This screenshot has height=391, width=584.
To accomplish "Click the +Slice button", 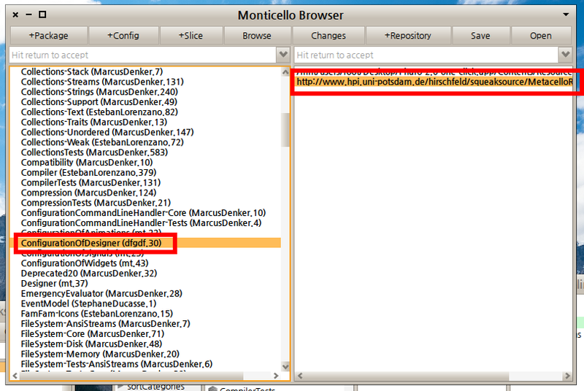I will (x=191, y=35).
